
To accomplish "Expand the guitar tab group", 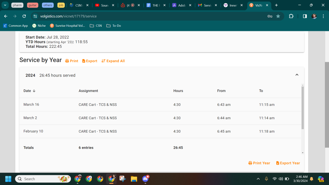I will point(32,5).
